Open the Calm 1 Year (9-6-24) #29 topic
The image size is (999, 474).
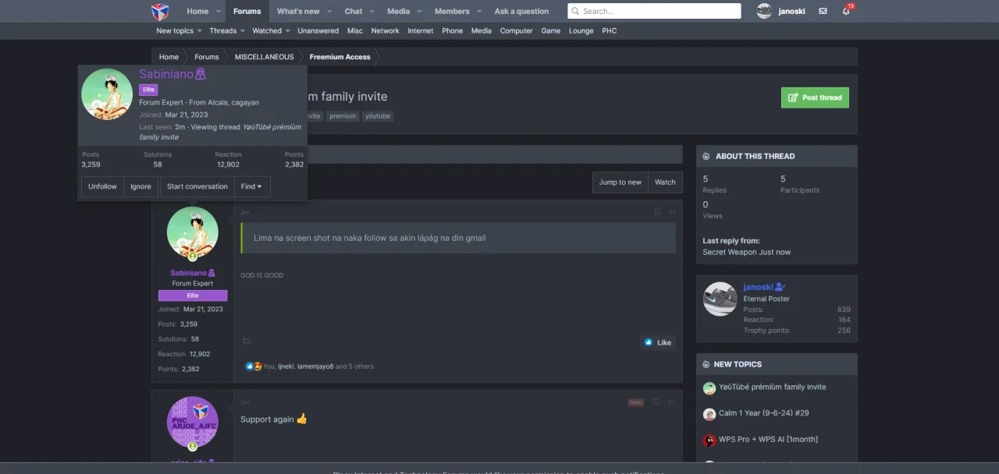click(x=764, y=413)
